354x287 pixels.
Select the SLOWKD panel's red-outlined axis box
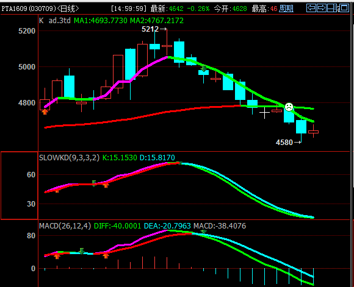pyautogui.click(x=20, y=186)
